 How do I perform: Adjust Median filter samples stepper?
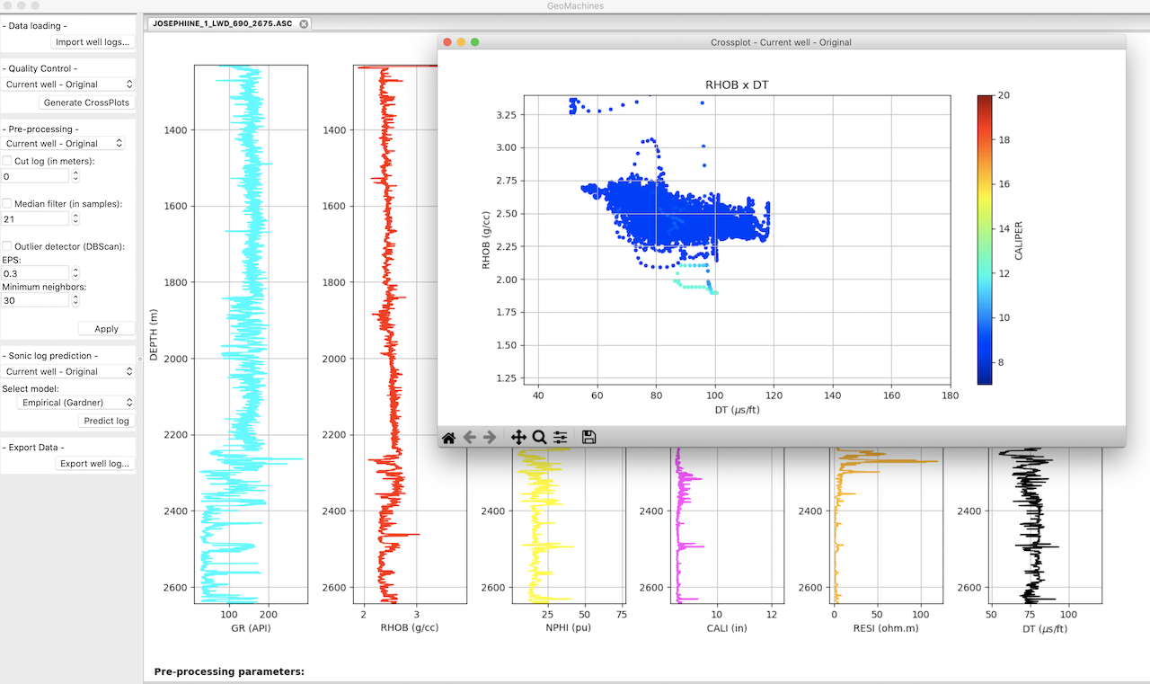75,218
